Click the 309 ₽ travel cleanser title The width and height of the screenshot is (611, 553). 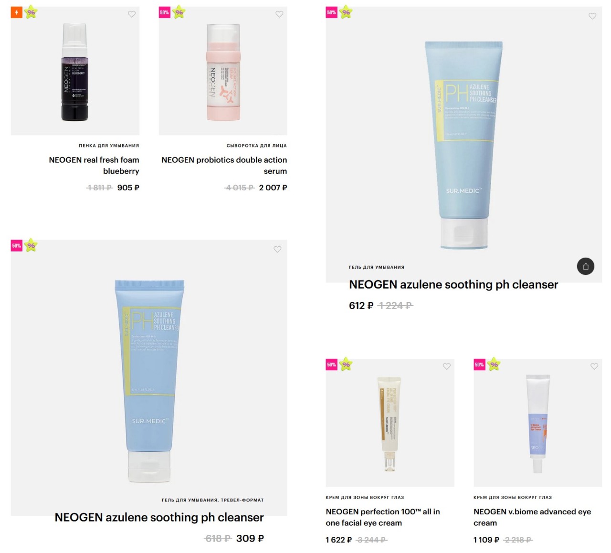pos(159,517)
